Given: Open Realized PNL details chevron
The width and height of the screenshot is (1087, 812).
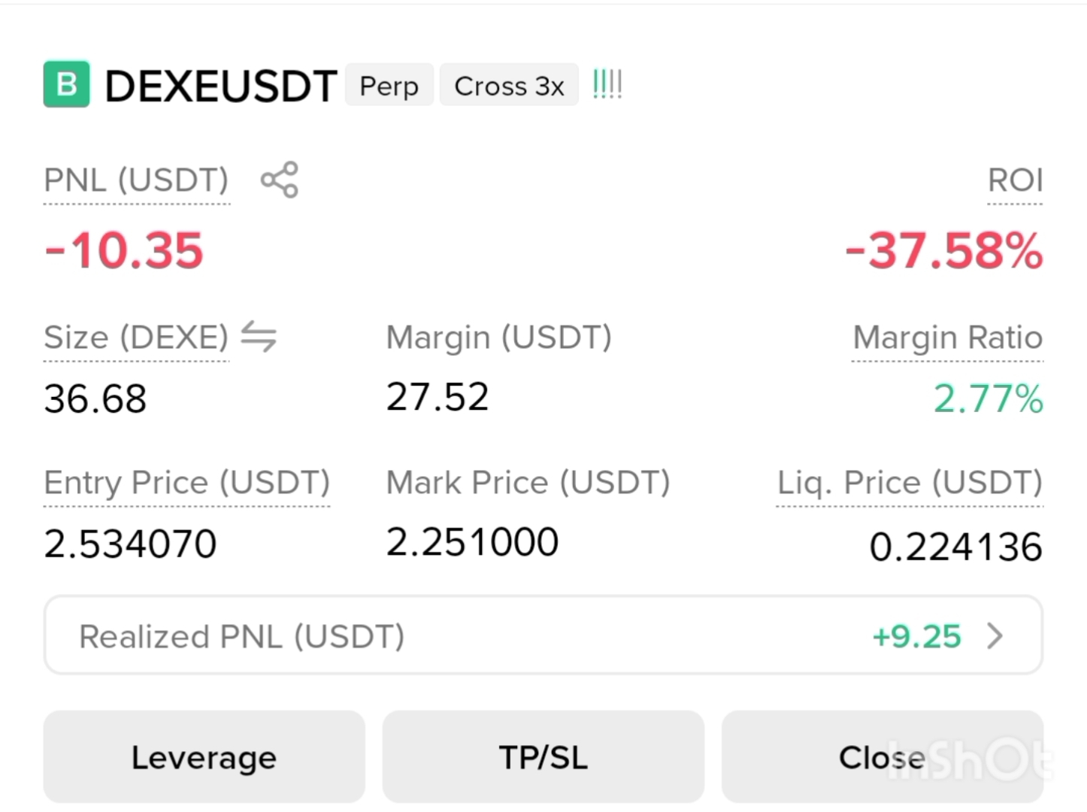Looking at the screenshot, I should [x=995, y=636].
